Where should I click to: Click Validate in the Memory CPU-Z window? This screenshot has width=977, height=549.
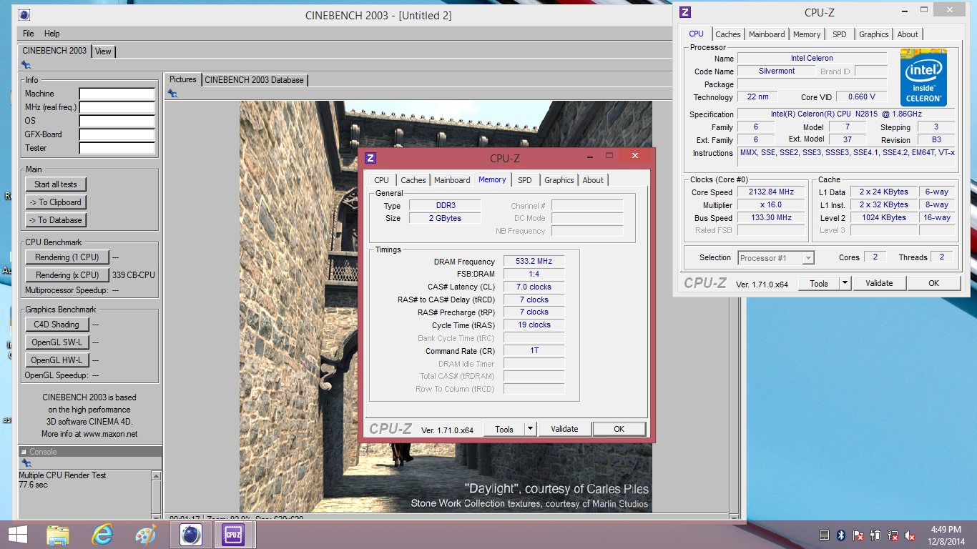tap(564, 429)
